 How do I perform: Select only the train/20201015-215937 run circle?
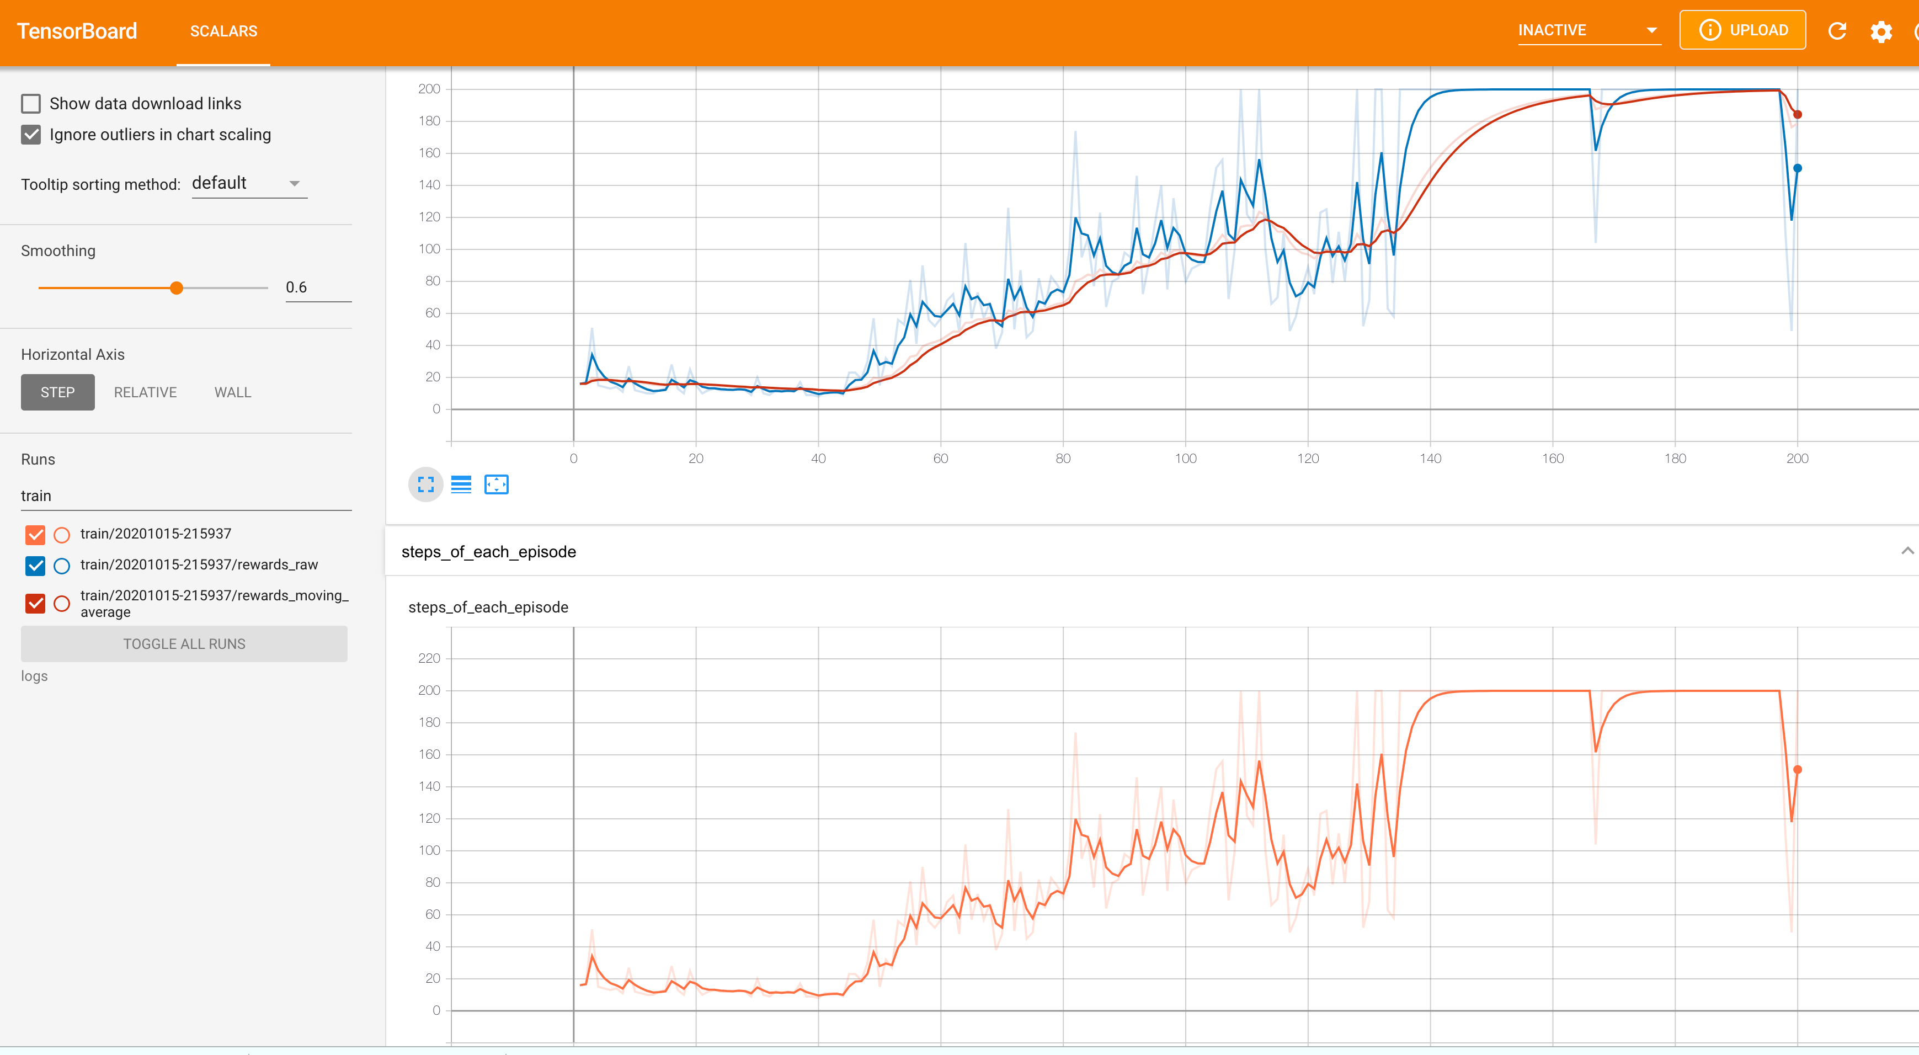[62, 535]
